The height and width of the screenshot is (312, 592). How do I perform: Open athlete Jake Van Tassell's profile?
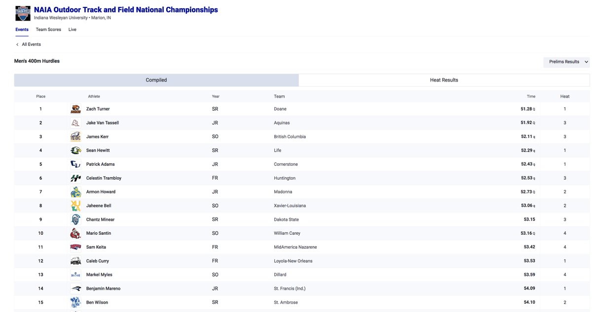pyautogui.click(x=102, y=123)
